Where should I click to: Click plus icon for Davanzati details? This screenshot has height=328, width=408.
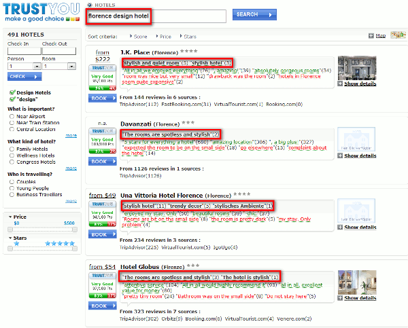point(340,156)
